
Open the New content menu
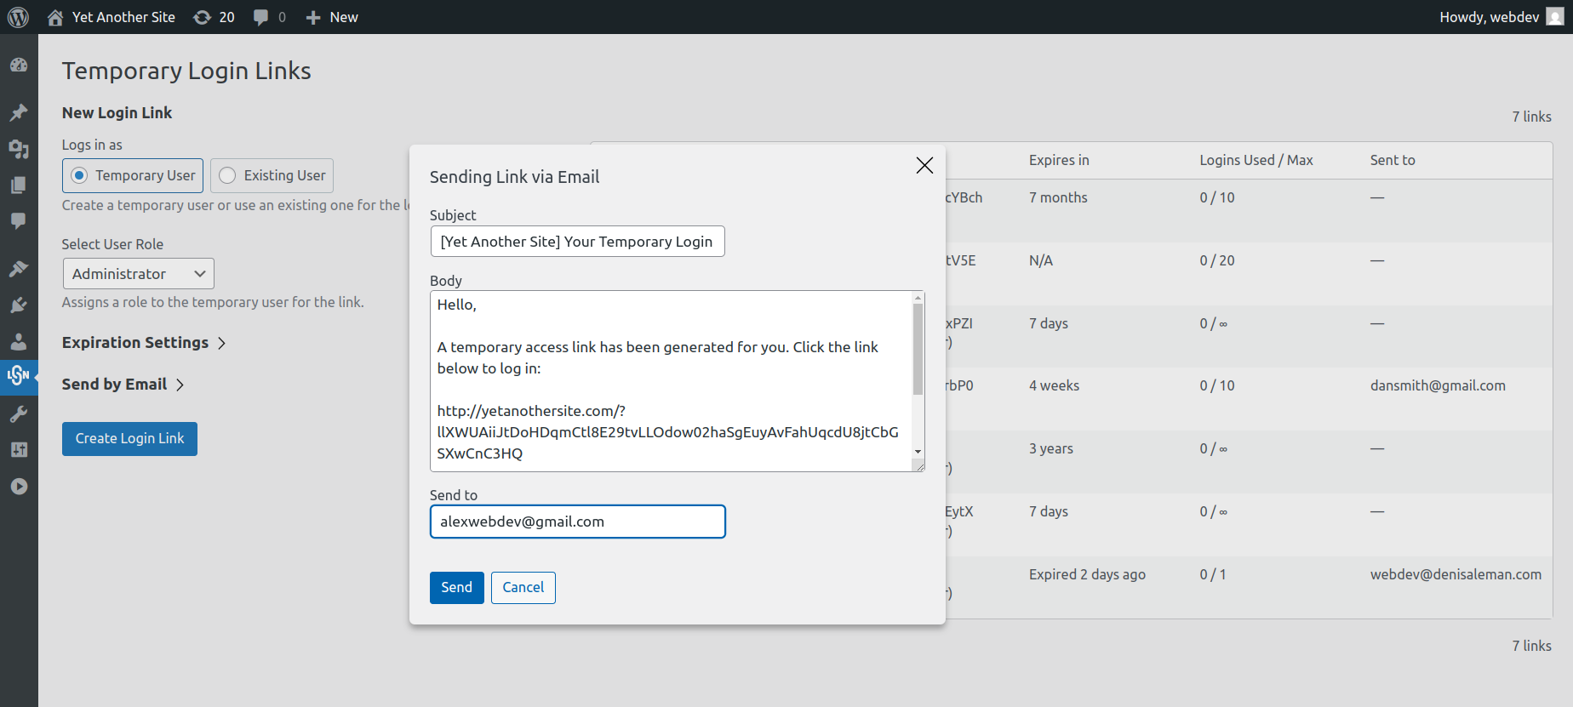tap(332, 17)
